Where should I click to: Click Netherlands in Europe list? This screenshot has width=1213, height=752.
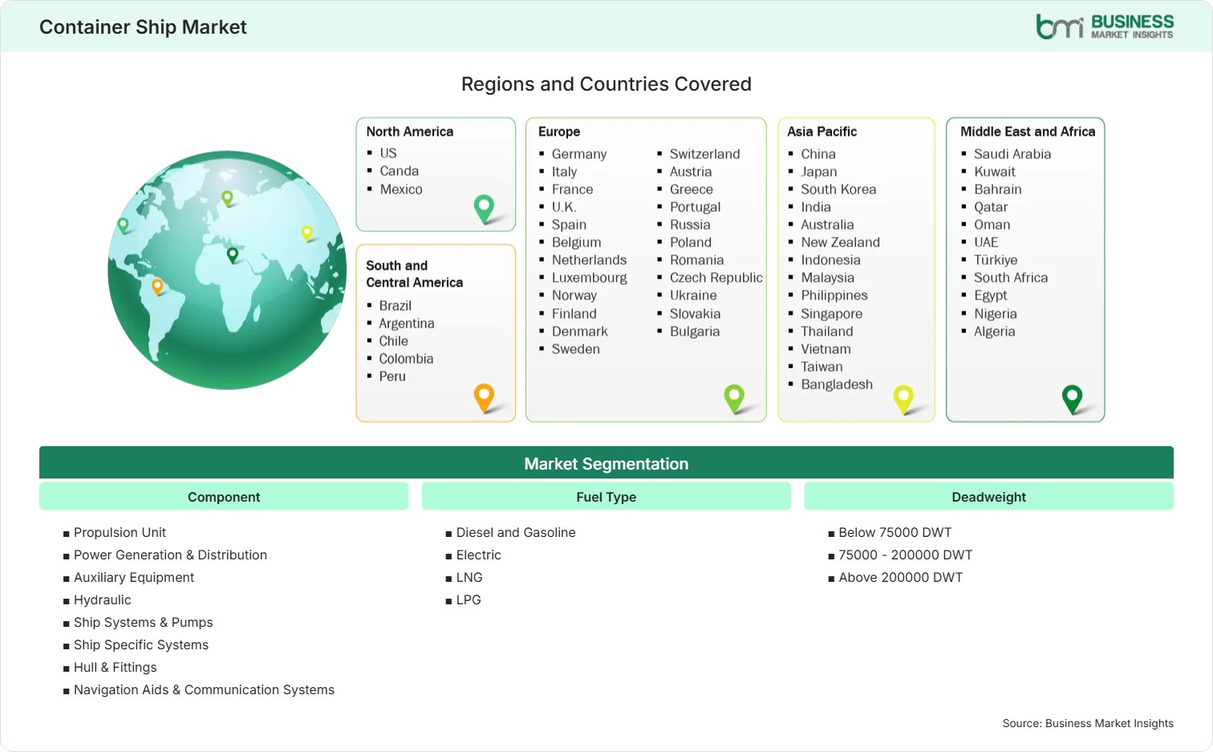pos(590,260)
